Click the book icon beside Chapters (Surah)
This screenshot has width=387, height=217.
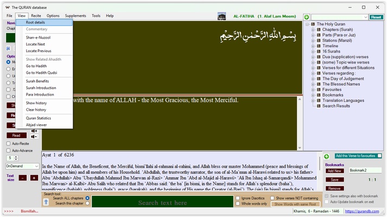click(x=319, y=30)
